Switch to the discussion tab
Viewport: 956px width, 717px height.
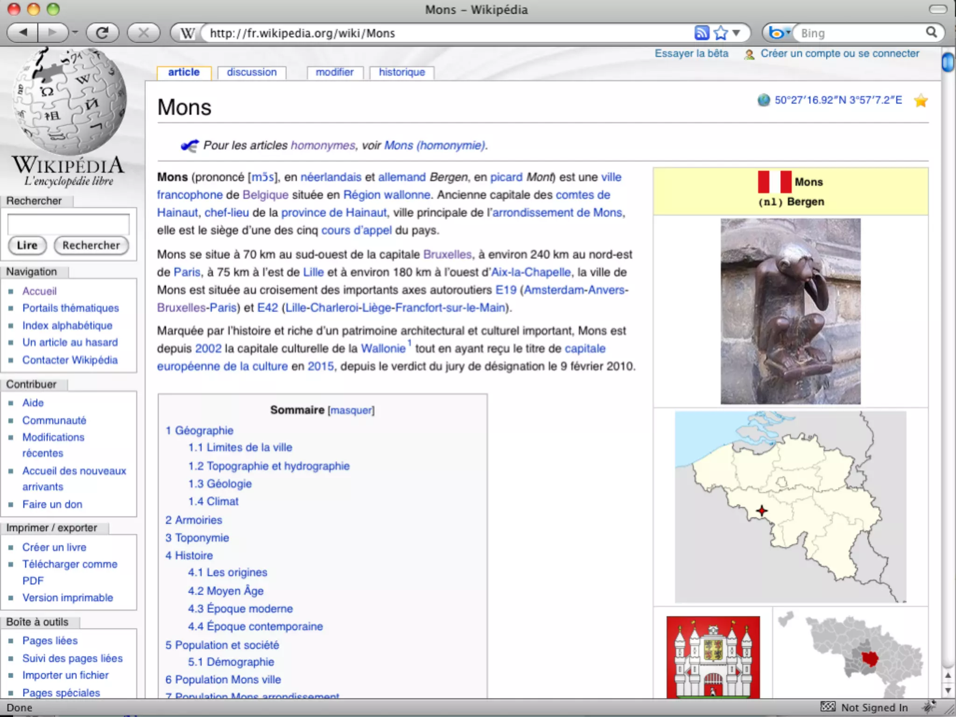point(252,72)
